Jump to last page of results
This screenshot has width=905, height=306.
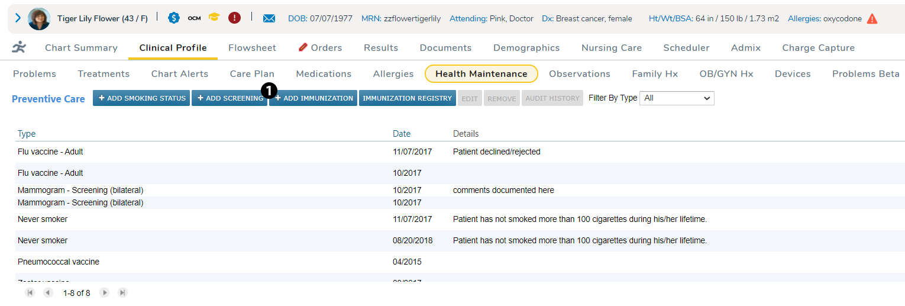[122, 292]
